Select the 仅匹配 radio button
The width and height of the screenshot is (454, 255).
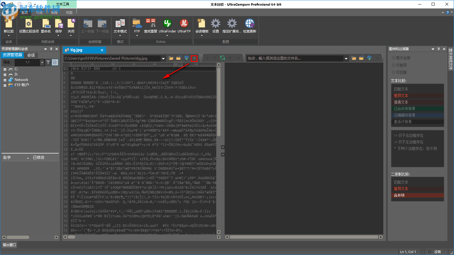(393, 72)
